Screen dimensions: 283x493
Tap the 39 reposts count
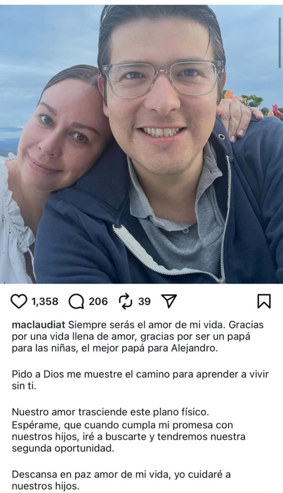144,301
